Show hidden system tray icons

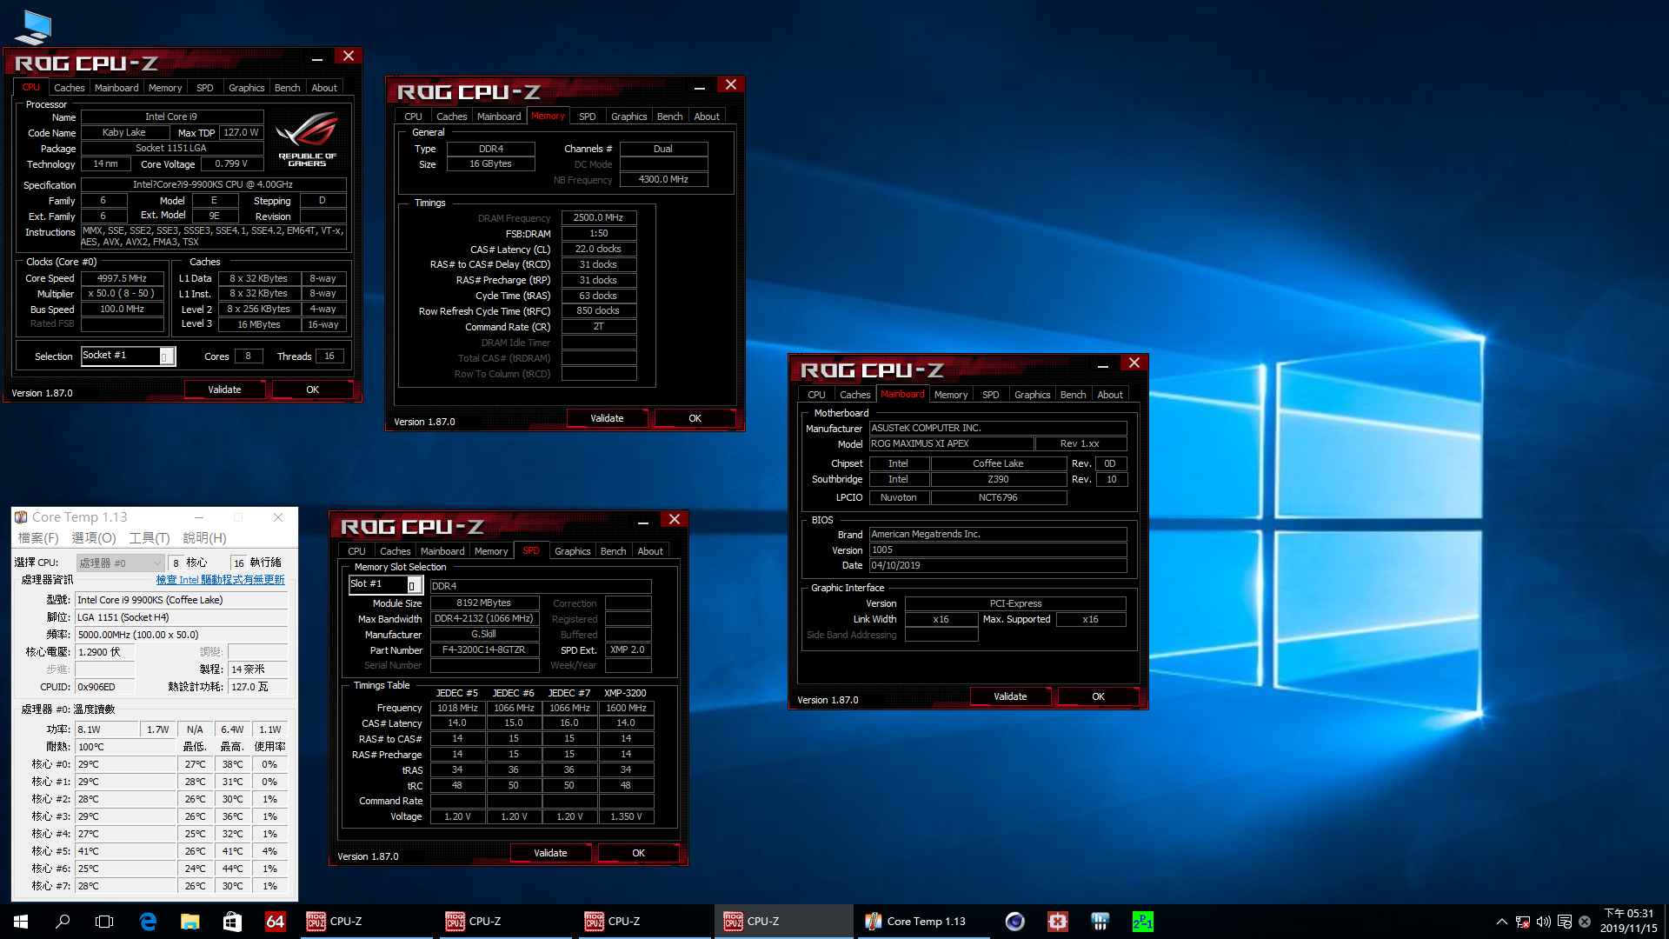(1501, 922)
